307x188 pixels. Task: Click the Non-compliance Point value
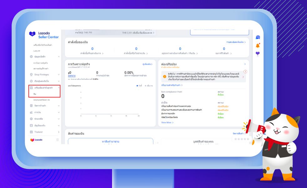point(163,96)
